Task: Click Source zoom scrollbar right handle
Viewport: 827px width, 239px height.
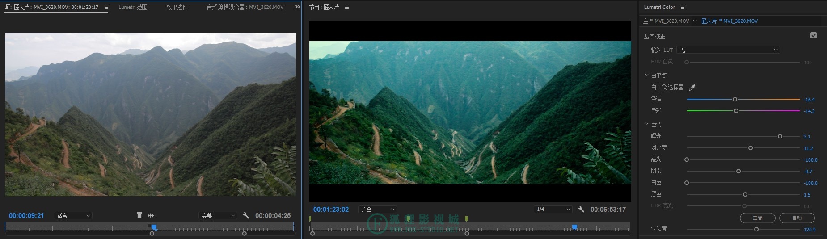Action: (244, 234)
